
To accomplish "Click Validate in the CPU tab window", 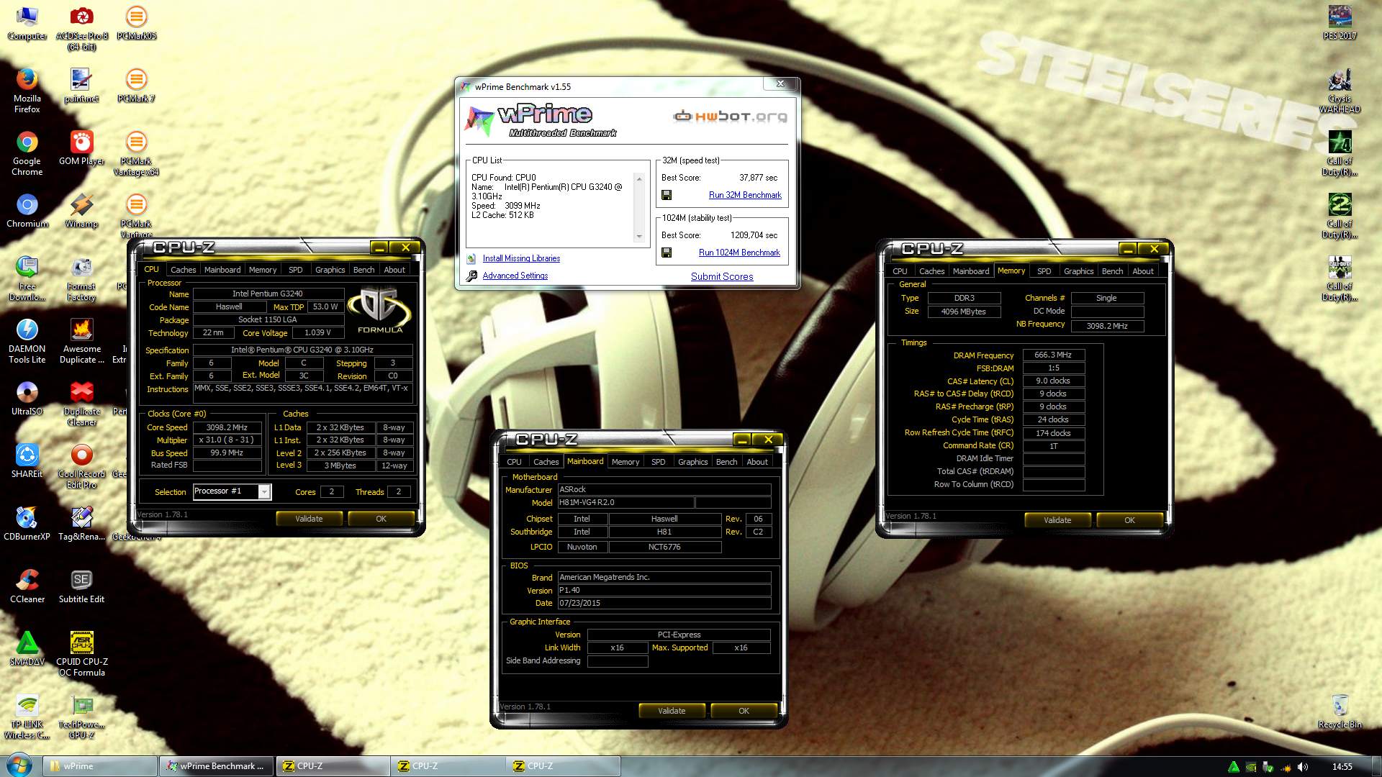I will [x=309, y=519].
